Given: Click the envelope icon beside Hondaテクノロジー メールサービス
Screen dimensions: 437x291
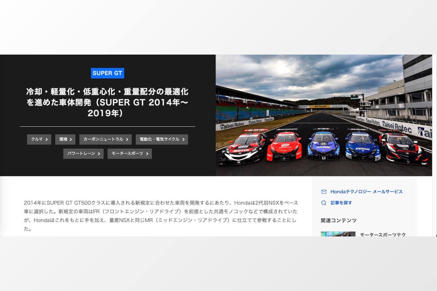Looking at the screenshot, I should [x=323, y=192].
